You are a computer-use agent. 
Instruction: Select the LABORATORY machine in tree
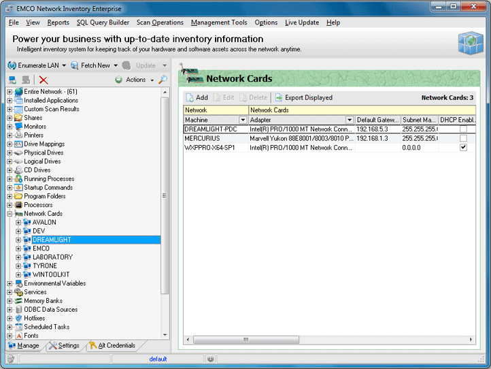pos(52,257)
